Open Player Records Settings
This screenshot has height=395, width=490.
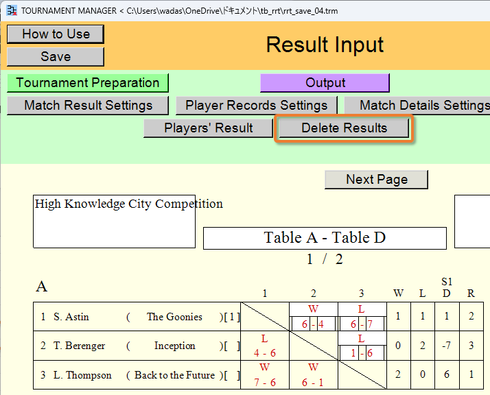coord(257,106)
